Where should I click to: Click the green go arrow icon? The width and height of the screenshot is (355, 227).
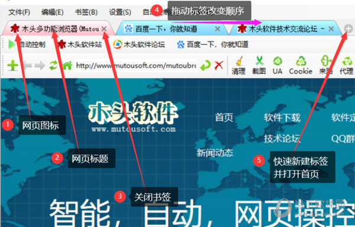pyautogui.click(x=205, y=66)
